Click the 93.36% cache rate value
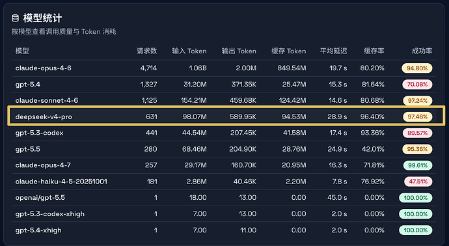449x246 pixels. tap(373, 133)
